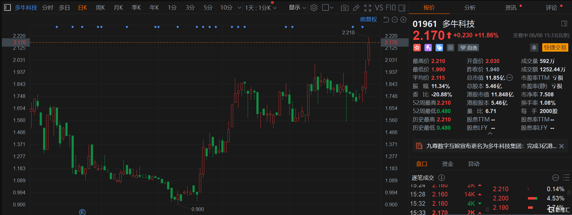This screenshot has width=572, height=215.
Task: Open chart settings gear
Action: [314, 7]
